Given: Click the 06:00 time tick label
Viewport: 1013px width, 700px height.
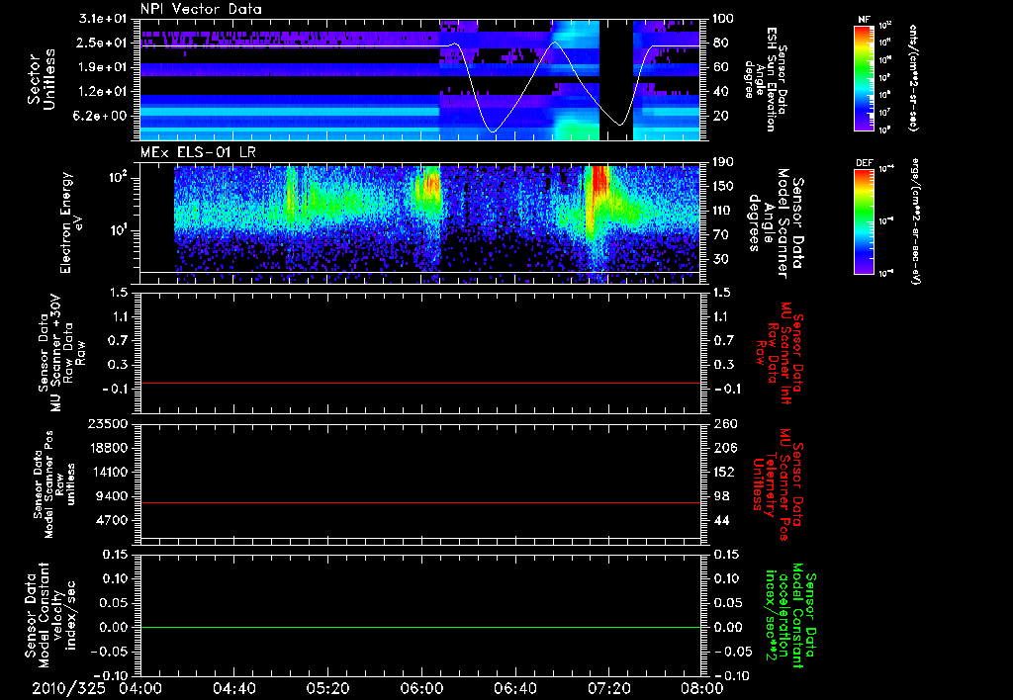Looking at the screenshot, I should point(421,688).
